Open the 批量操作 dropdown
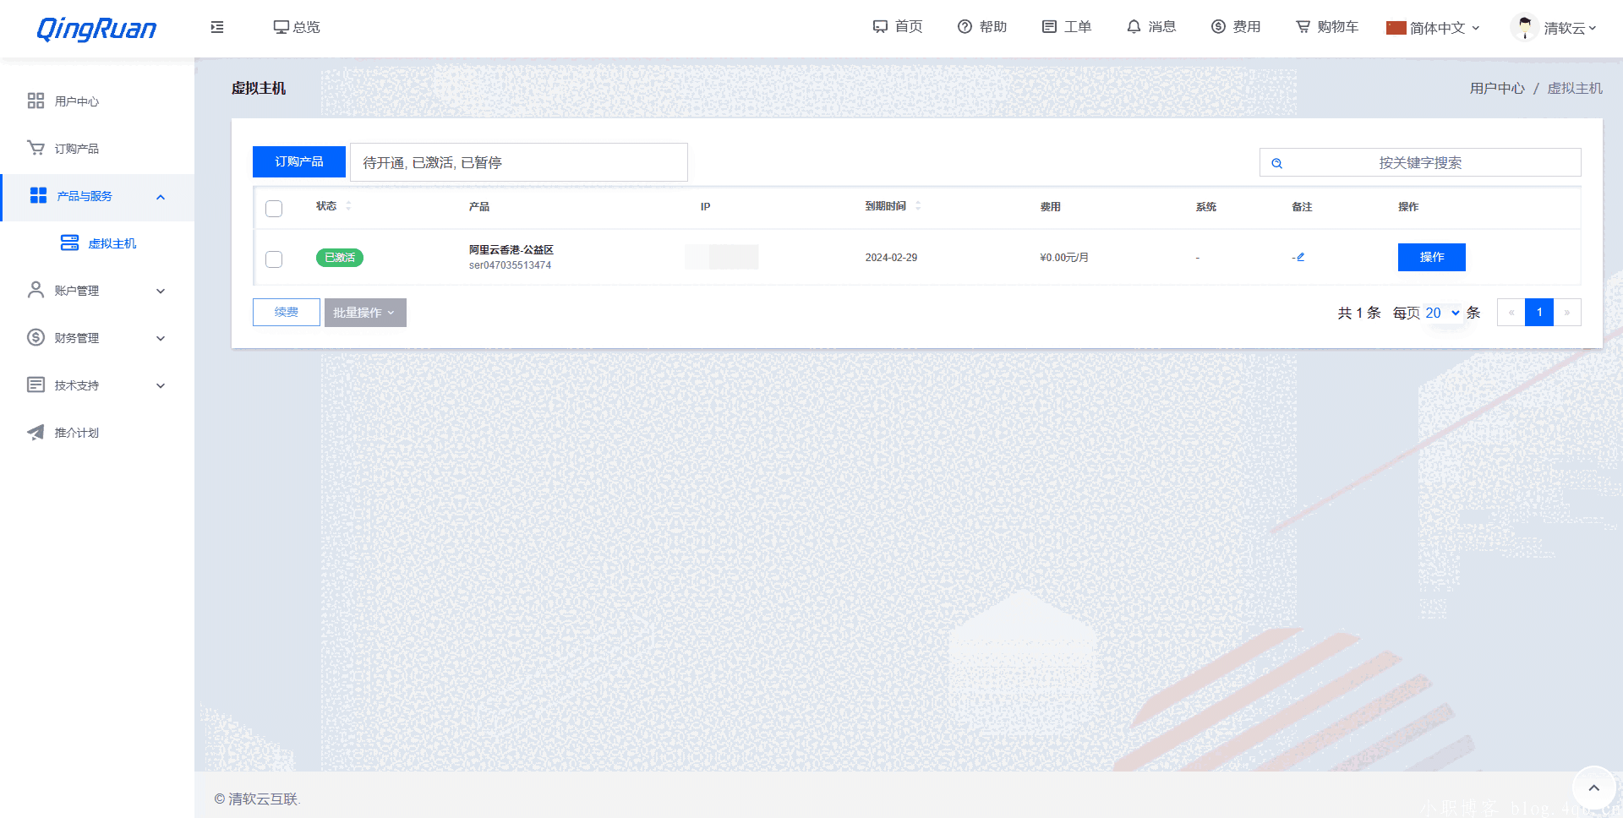This screenshot has width=1623, height=818. [x=365, y=313]
